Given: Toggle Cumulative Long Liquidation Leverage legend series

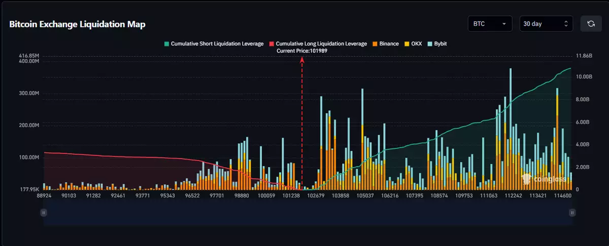Looking at the screenshot, I should pos(318,44).
